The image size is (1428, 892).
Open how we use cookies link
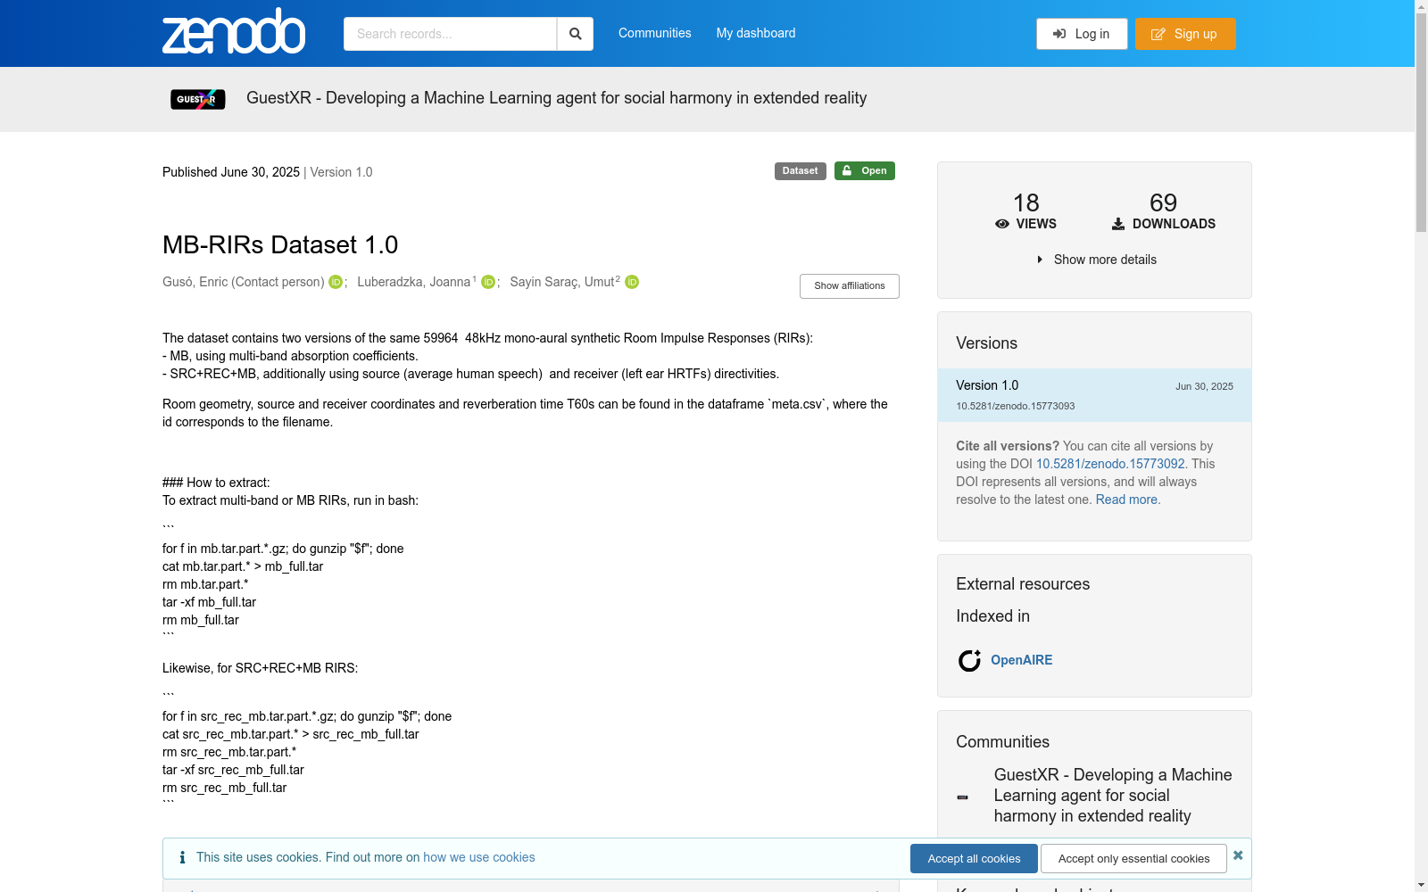479,857
